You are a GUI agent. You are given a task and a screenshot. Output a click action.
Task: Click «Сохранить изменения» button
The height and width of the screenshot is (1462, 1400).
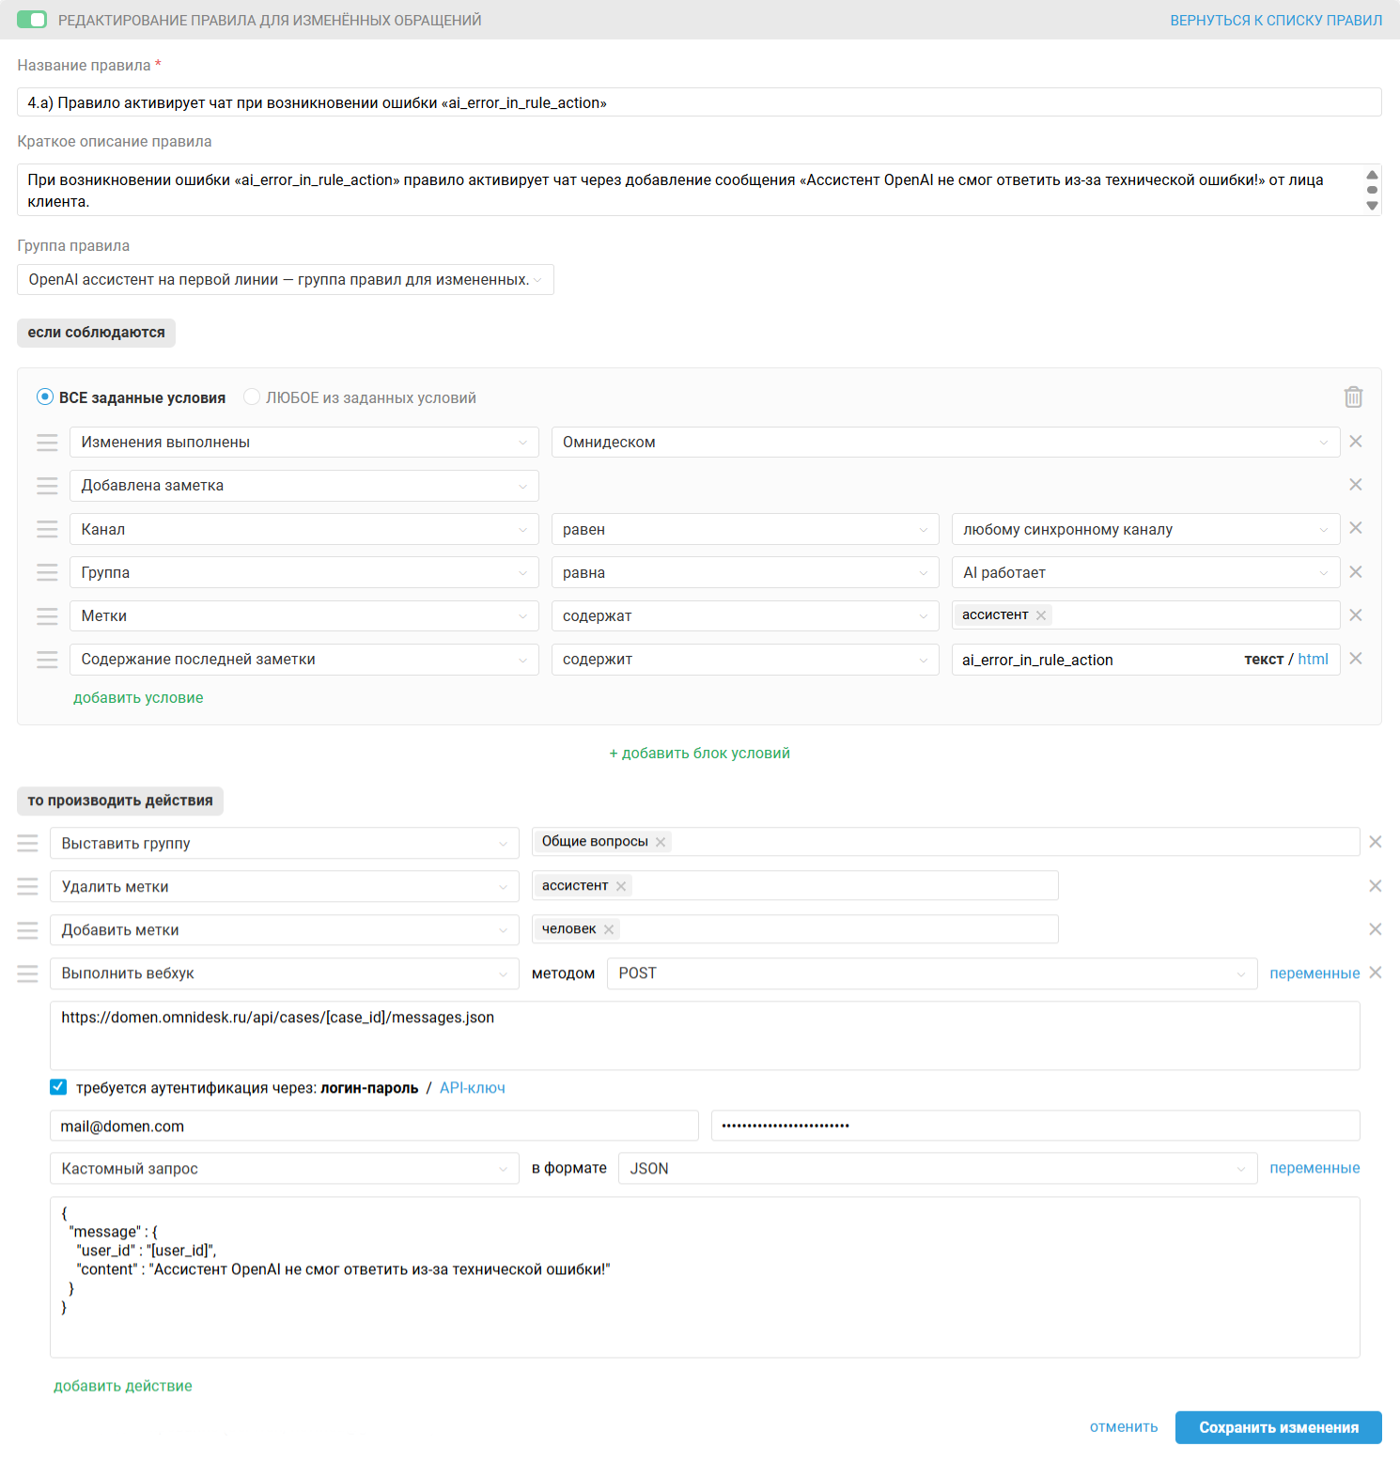pyautogui.click(x=1278, y=1427)
